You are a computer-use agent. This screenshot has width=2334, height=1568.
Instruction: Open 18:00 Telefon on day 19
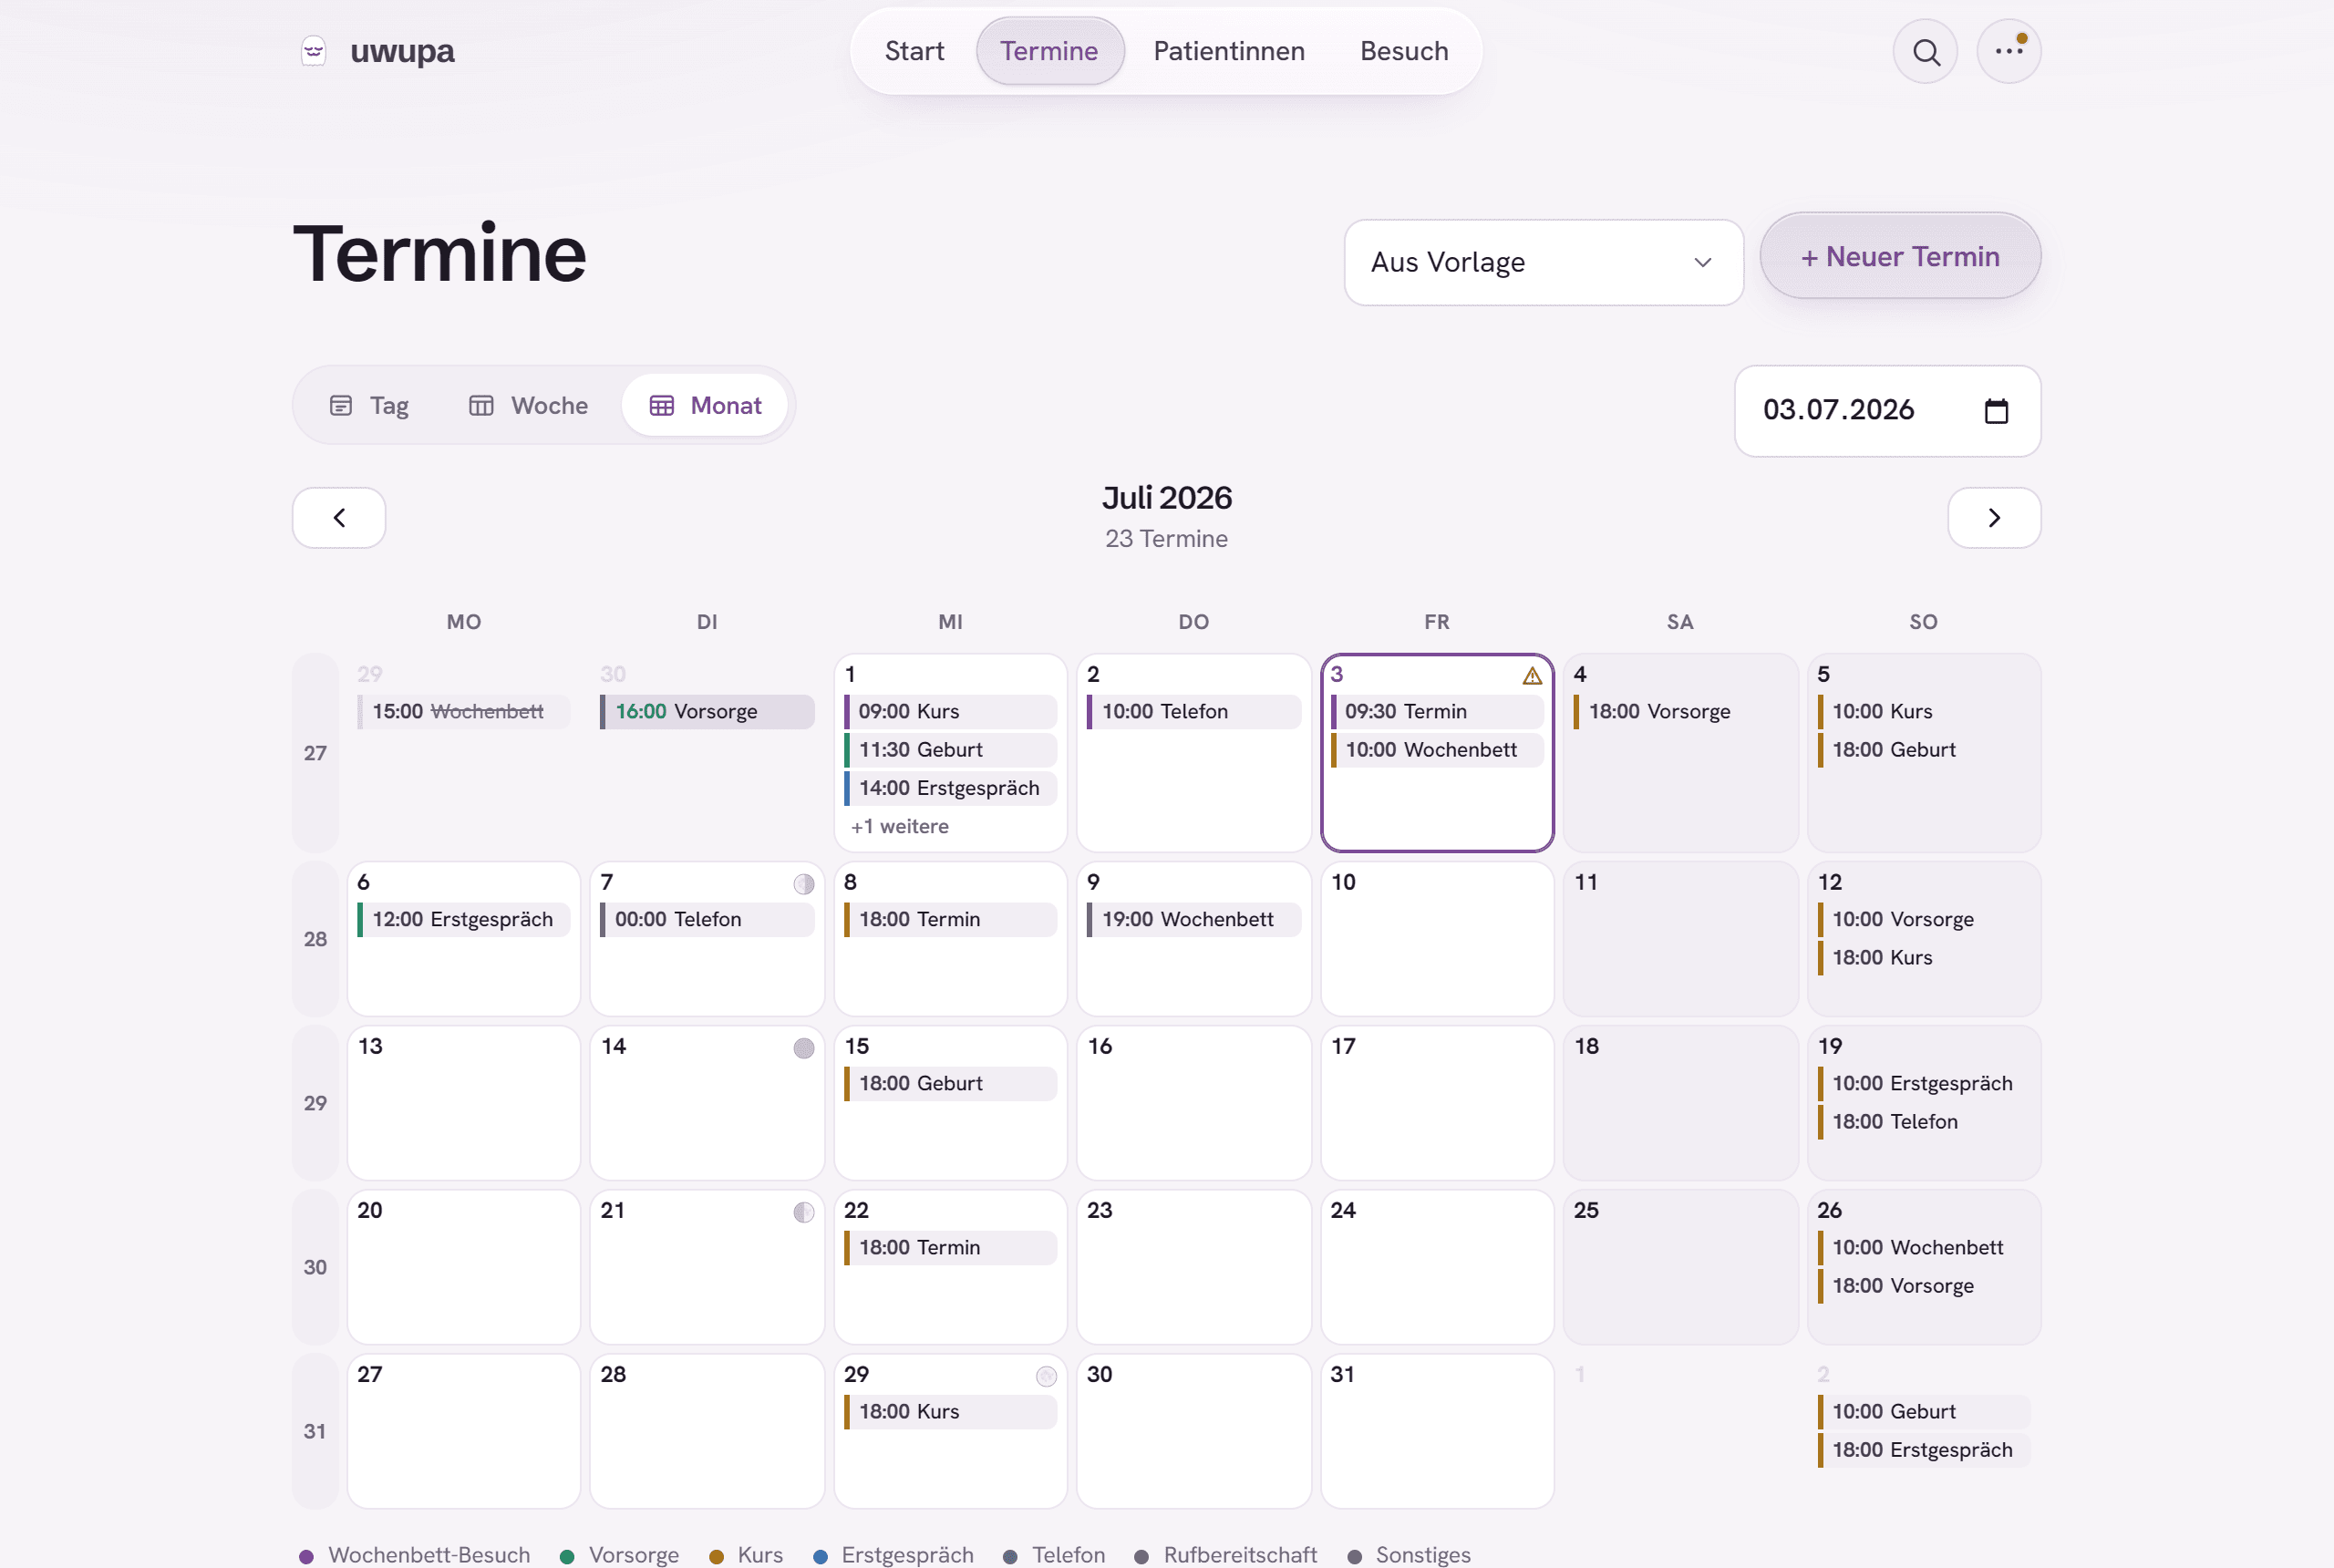coord(1924,1122)
